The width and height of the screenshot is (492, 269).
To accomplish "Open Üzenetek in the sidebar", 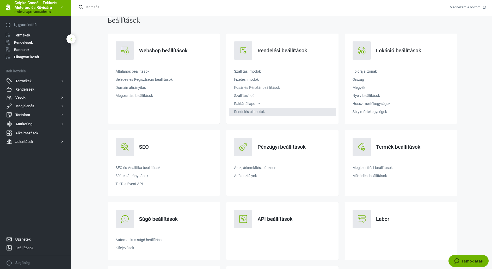I will pos(23,239).
